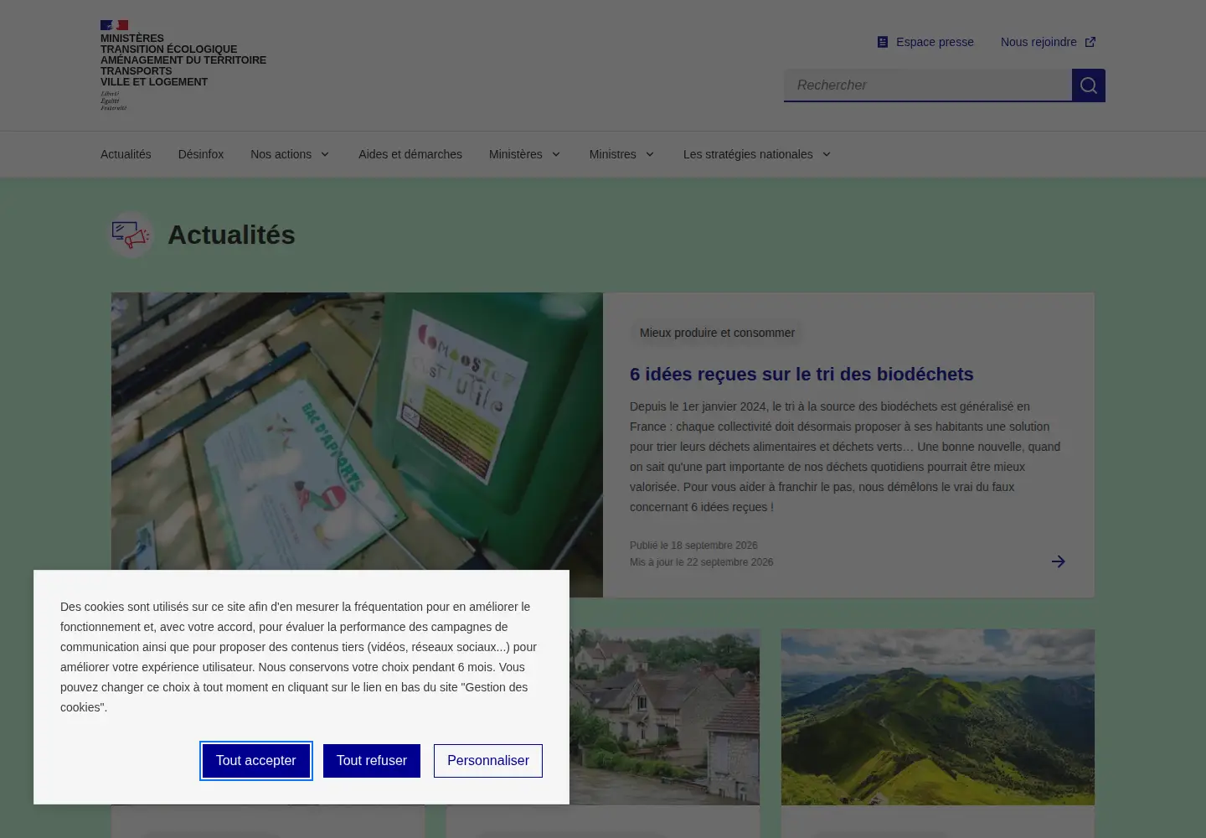Click the Espace presse document icon
Image resolution: width=1206 pixels, height=838 pixels.
(x=883, y=42)
